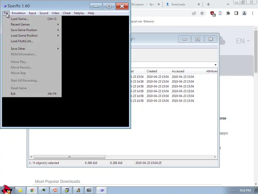Sort by Attributes column in 7-Zip
Screen dimensions: 258x194
pos(207,71)
